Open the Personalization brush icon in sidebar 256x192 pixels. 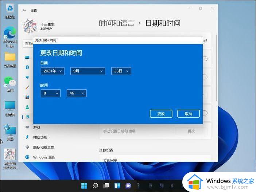(27, 87)
